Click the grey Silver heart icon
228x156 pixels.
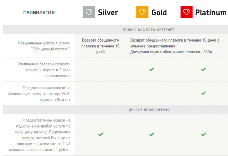click(x=89, y=12)
